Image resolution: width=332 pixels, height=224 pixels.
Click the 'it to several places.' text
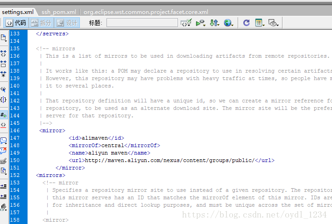[80, 86]
